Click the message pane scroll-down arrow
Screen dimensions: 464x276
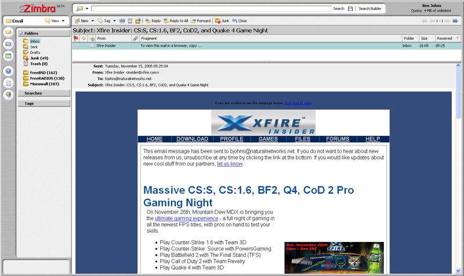coord(458,271)
